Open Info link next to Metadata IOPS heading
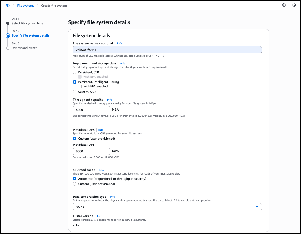Viewport: 301px width, 234px height. coord(101,130)
